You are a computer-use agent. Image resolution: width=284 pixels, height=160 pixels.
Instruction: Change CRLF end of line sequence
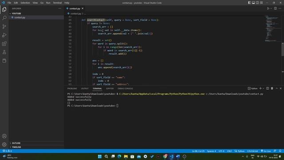229,151
